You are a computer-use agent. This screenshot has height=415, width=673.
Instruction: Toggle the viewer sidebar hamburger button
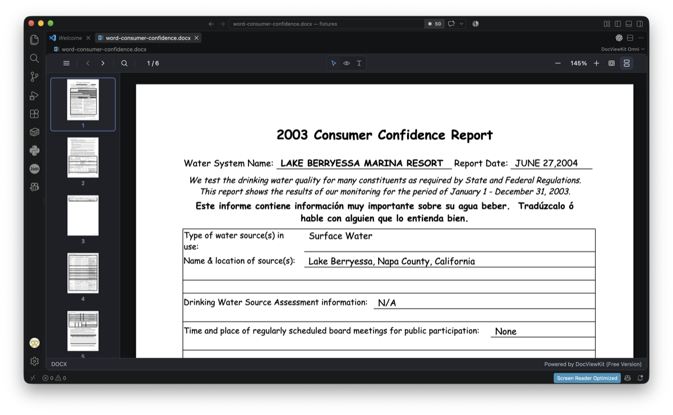66,63
